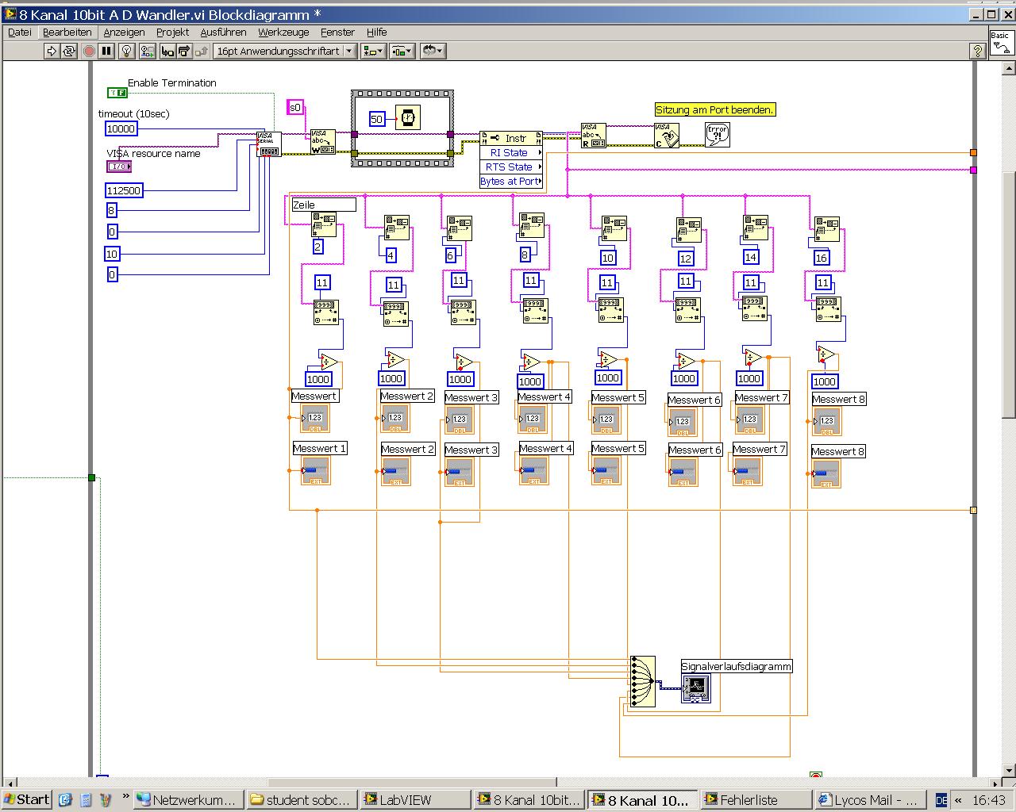Click the Enable Termination boolean constant
Viewport: 1016px width, 812px height.
[x=117, y=93]
